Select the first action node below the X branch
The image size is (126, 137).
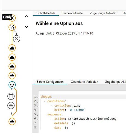(12, 48)
